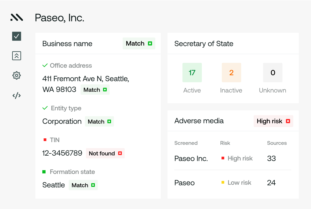The height and width of the screenshot is (209, 311).
Task: Click the Not found badge for TIN
Action: [105, 153]
